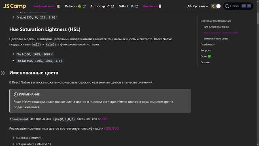Go to Цветовые представления in contents
259x146 pixels.
pos(216,21)
